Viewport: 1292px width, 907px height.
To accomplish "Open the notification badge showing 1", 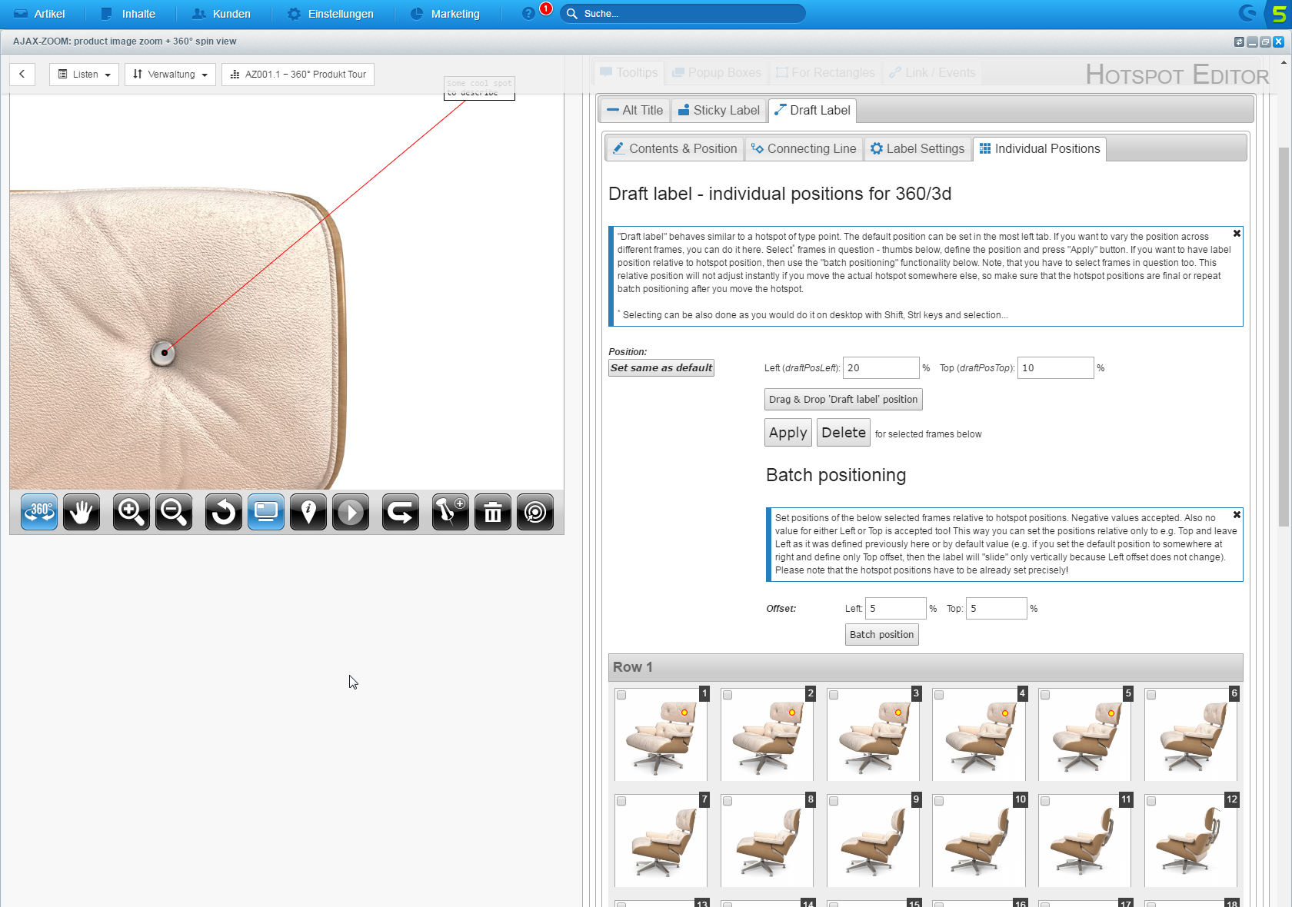I will (x=546, y=8).
